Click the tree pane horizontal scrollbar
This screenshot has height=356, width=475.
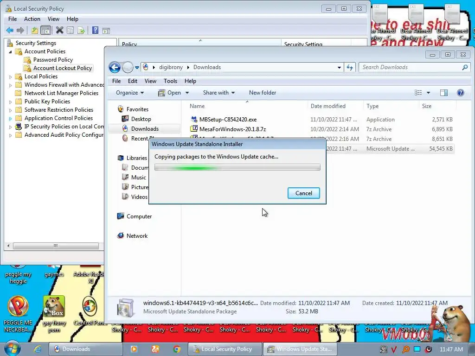tap(56, 246)
